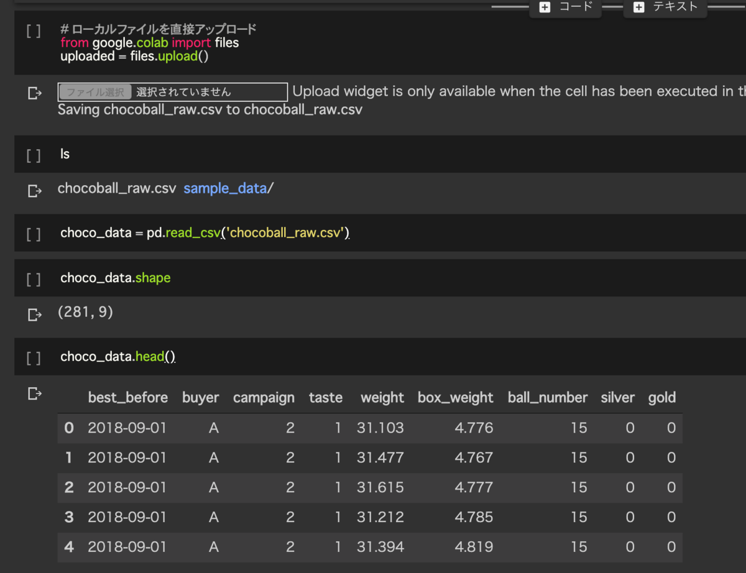Run the pd.read_csv cell bracket
Viewport: 746px width, 573px height.
point(34,234)
